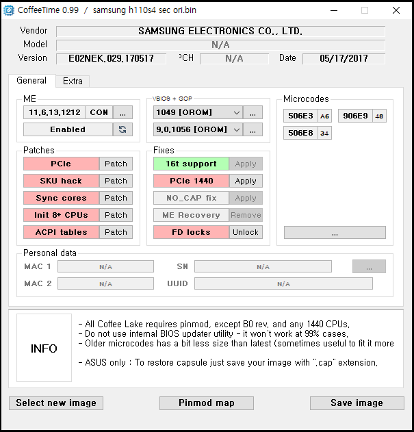Patch the Sync cores entry
The image size is (414, 432).
click(116, 198)
